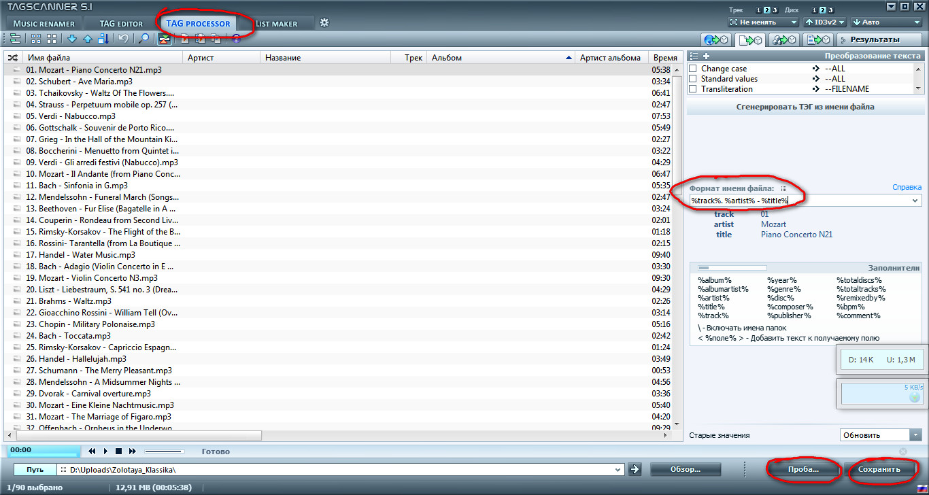Viewport: 929px width, 495px height.
Task: Click the 'Проба...' preview button
Action: point(803,469)
